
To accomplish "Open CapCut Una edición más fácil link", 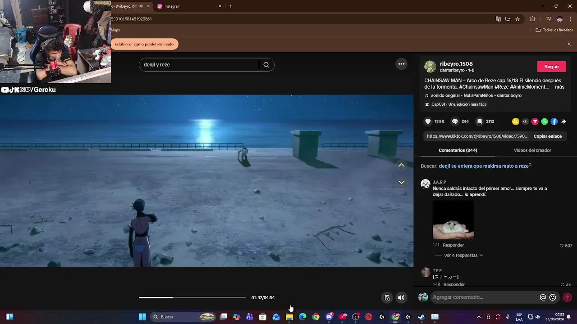I will pos(455,104).
